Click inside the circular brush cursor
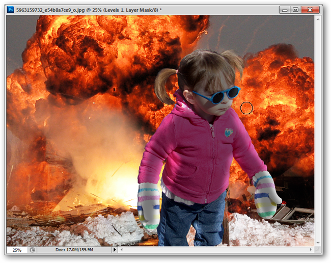 (246, 108)
